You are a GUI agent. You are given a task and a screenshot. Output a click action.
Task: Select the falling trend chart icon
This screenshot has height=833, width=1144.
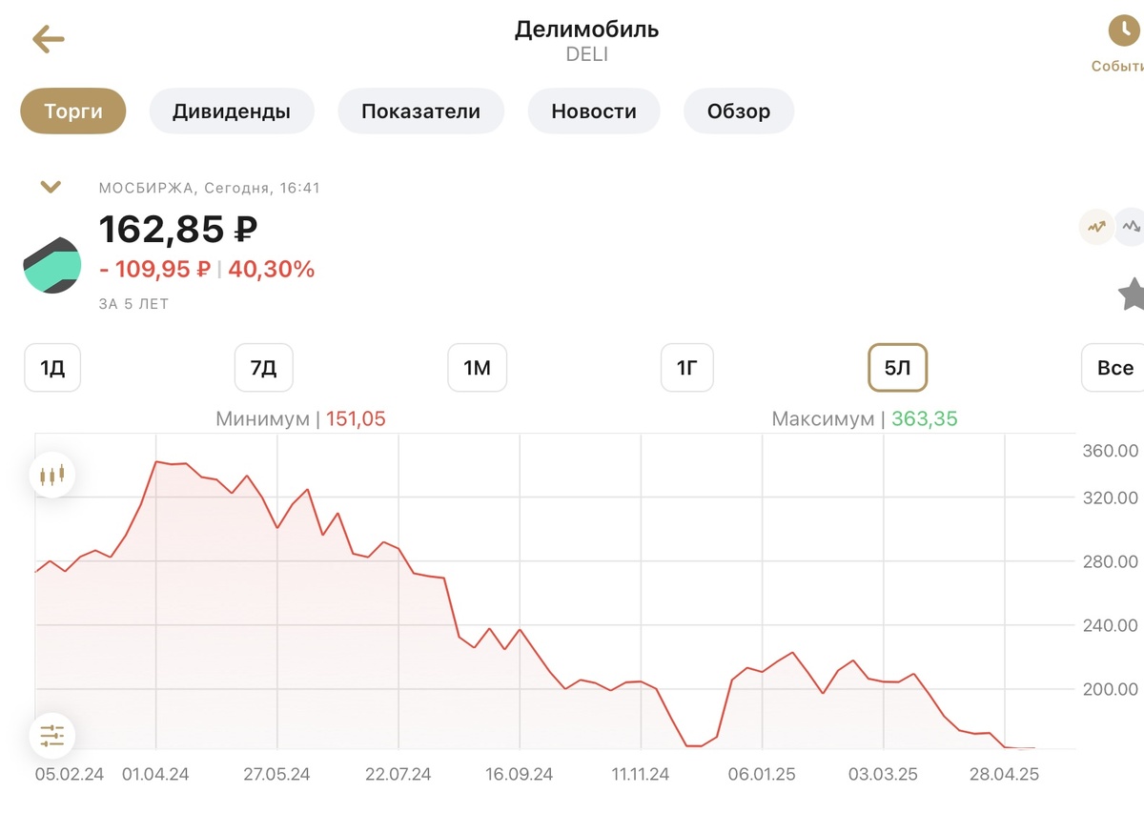1131,227
